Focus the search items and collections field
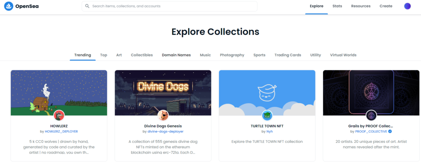421x164 pixels. point(169,6)
